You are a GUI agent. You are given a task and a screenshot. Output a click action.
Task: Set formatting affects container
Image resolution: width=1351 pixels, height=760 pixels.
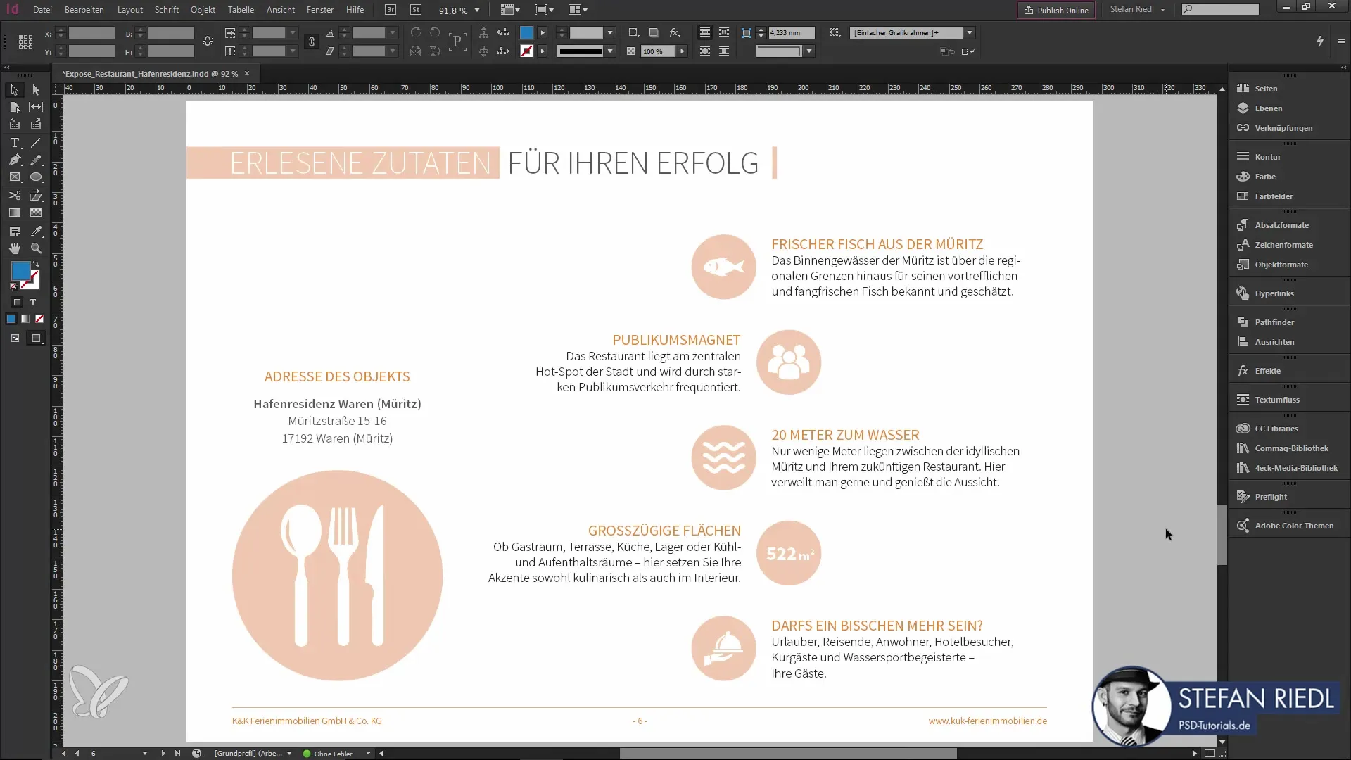[x=17, y=303]
